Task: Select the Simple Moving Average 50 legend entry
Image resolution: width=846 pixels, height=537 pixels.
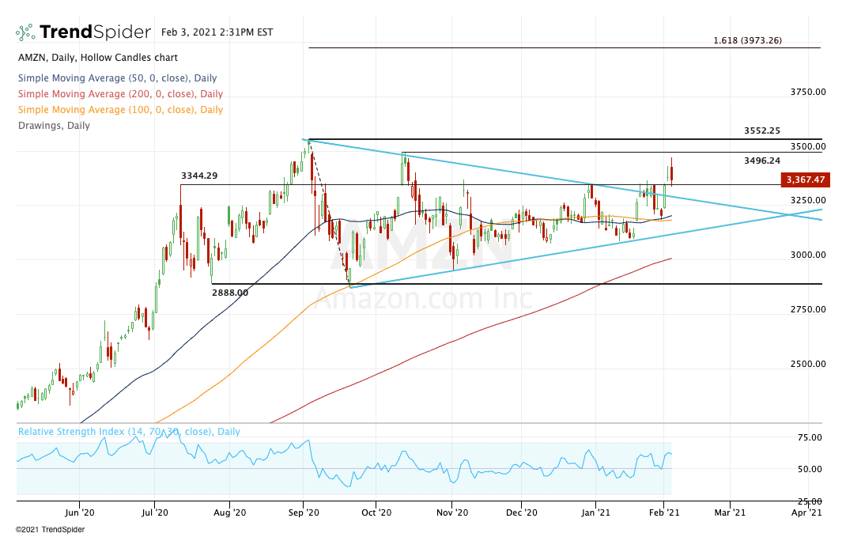Action: click(118, 78)
